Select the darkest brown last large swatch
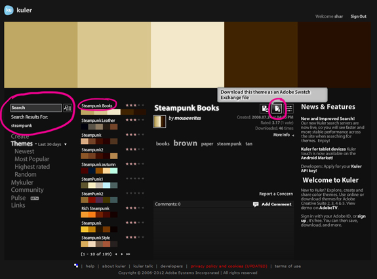The height and width of the screenshot is (279, 377). (x=334, y=55)
